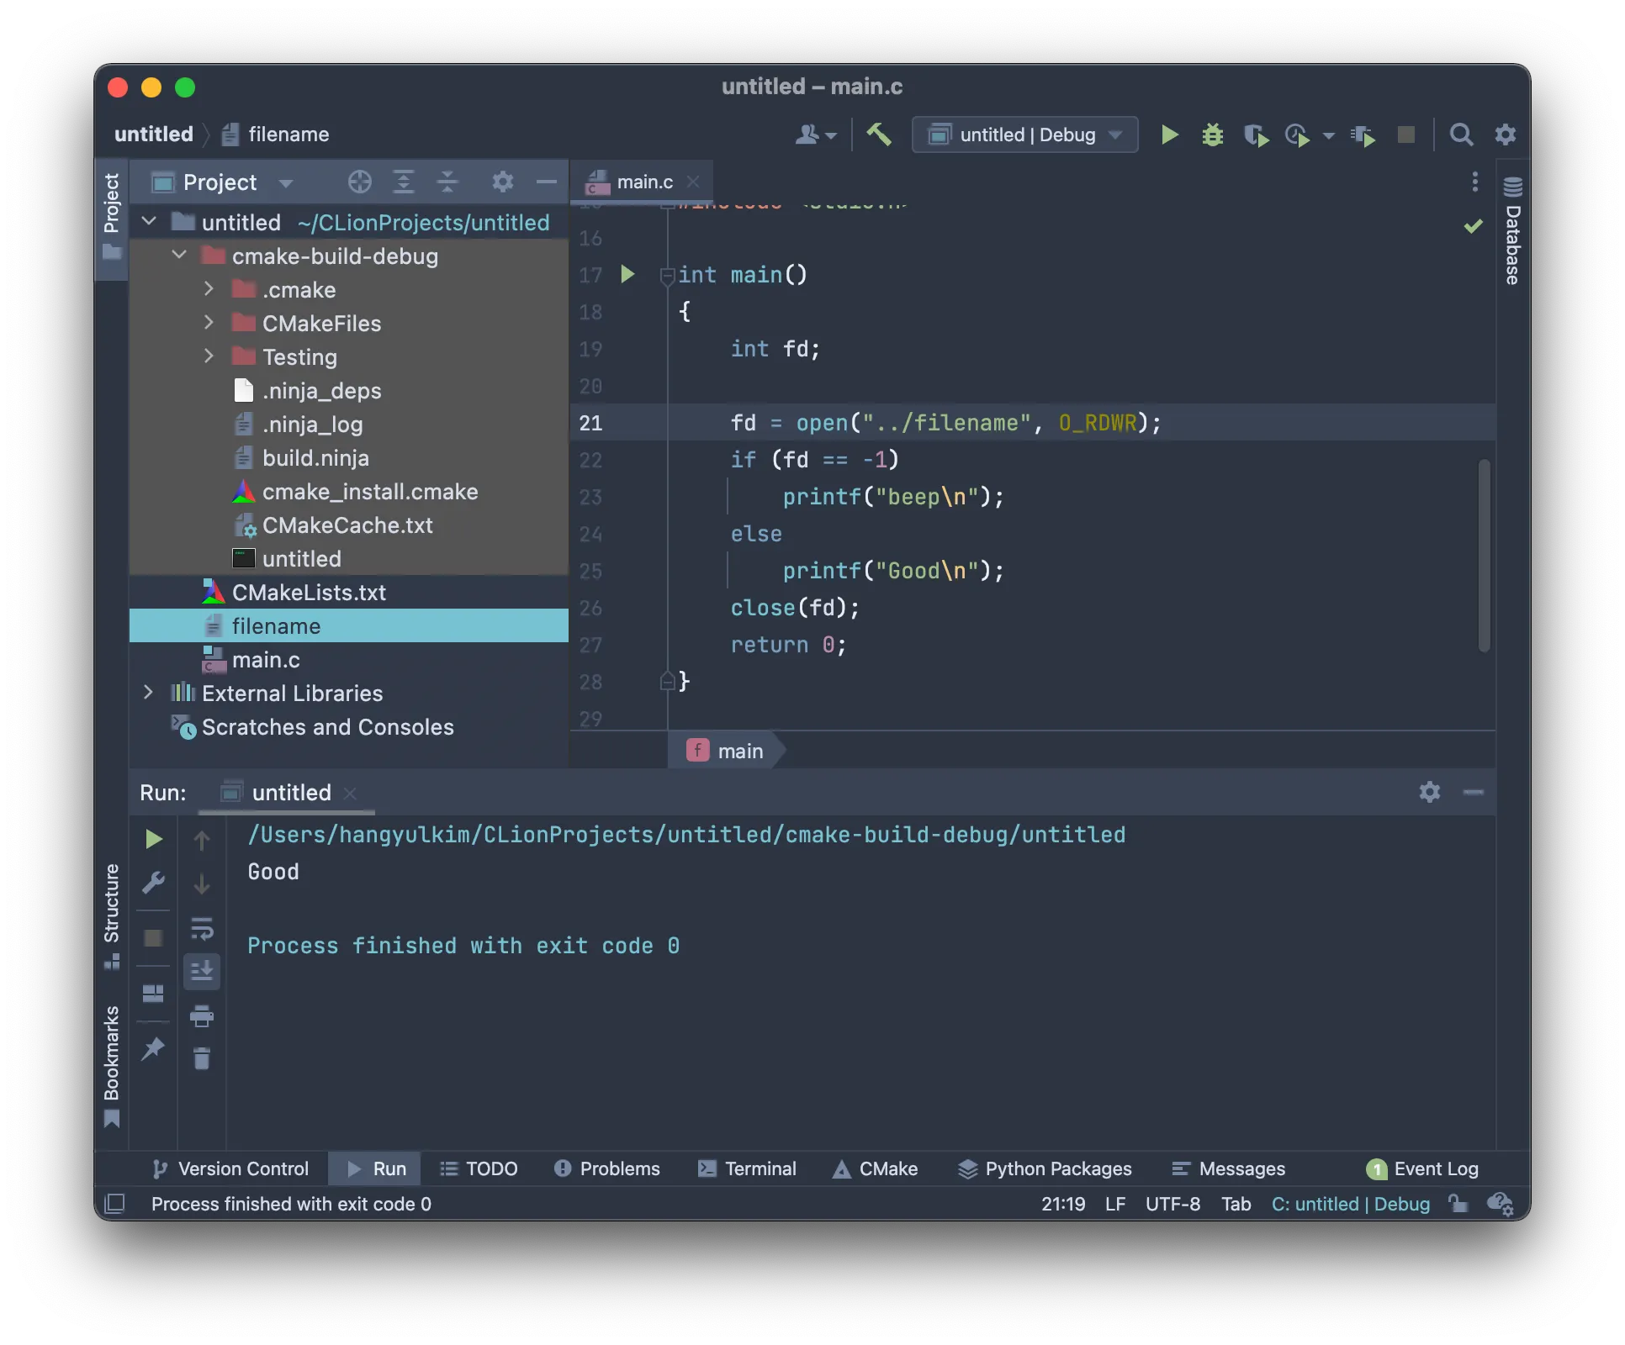The image size is (1625, 1345).
Task: Click the editor vertical scrollbar
Action: 1484,555
